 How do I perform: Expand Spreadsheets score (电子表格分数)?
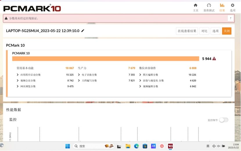click(79, 75)
